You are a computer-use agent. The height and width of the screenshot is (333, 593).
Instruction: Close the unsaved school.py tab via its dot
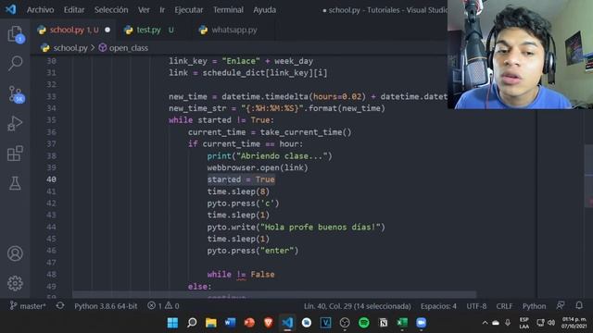click(x=107, y=30)
